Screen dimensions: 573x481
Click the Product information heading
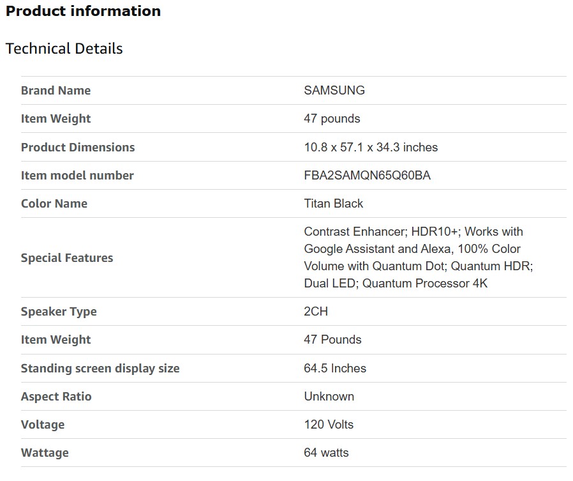point(83,11)
